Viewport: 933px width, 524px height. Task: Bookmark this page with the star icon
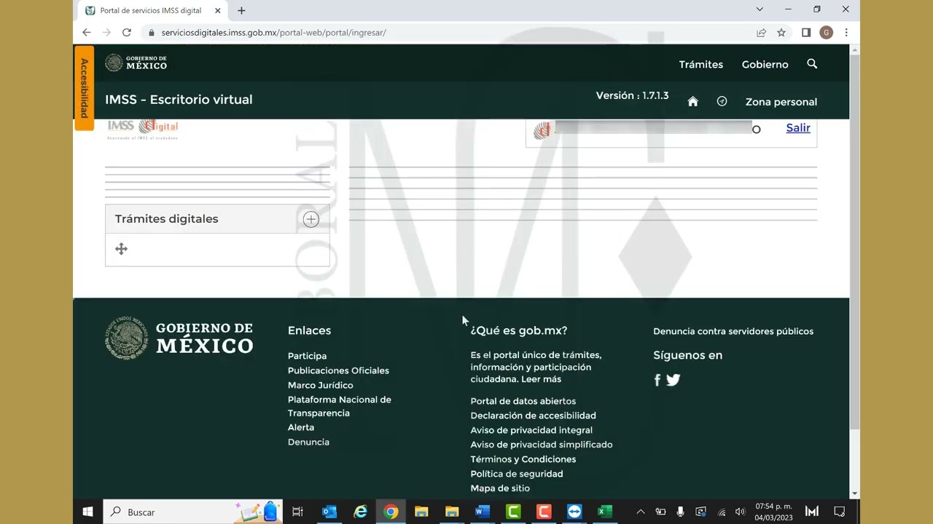click(781, 32)
